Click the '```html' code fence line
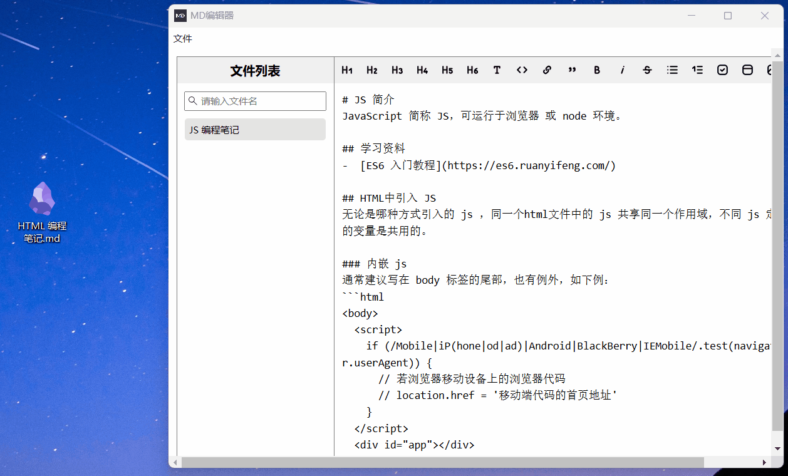This screenshot has width=788, height=476. [x=363, y=297]
